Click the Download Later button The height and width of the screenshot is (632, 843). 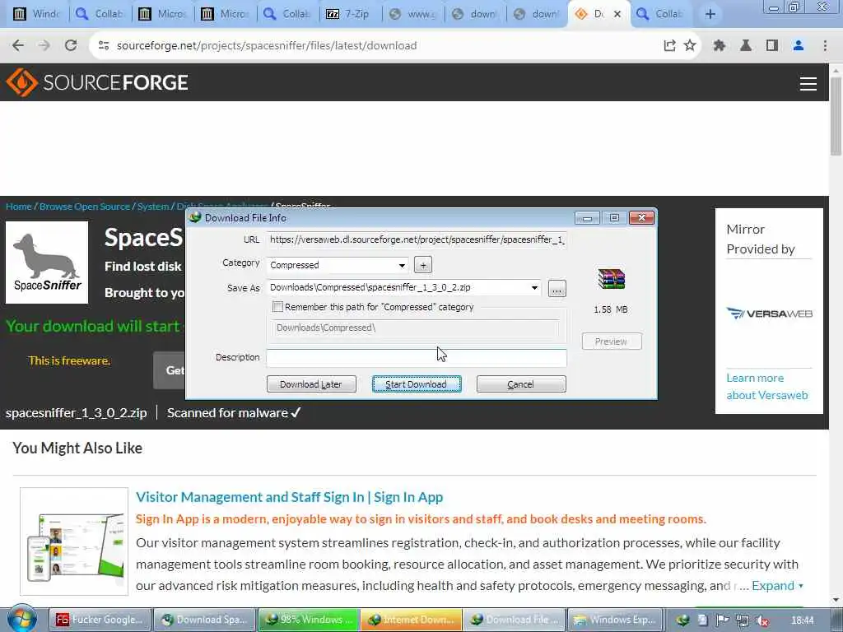[x=311, y=384]
